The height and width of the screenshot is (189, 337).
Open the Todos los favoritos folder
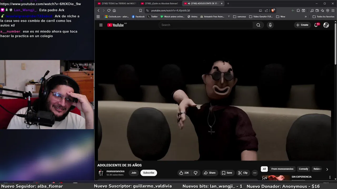324,17
